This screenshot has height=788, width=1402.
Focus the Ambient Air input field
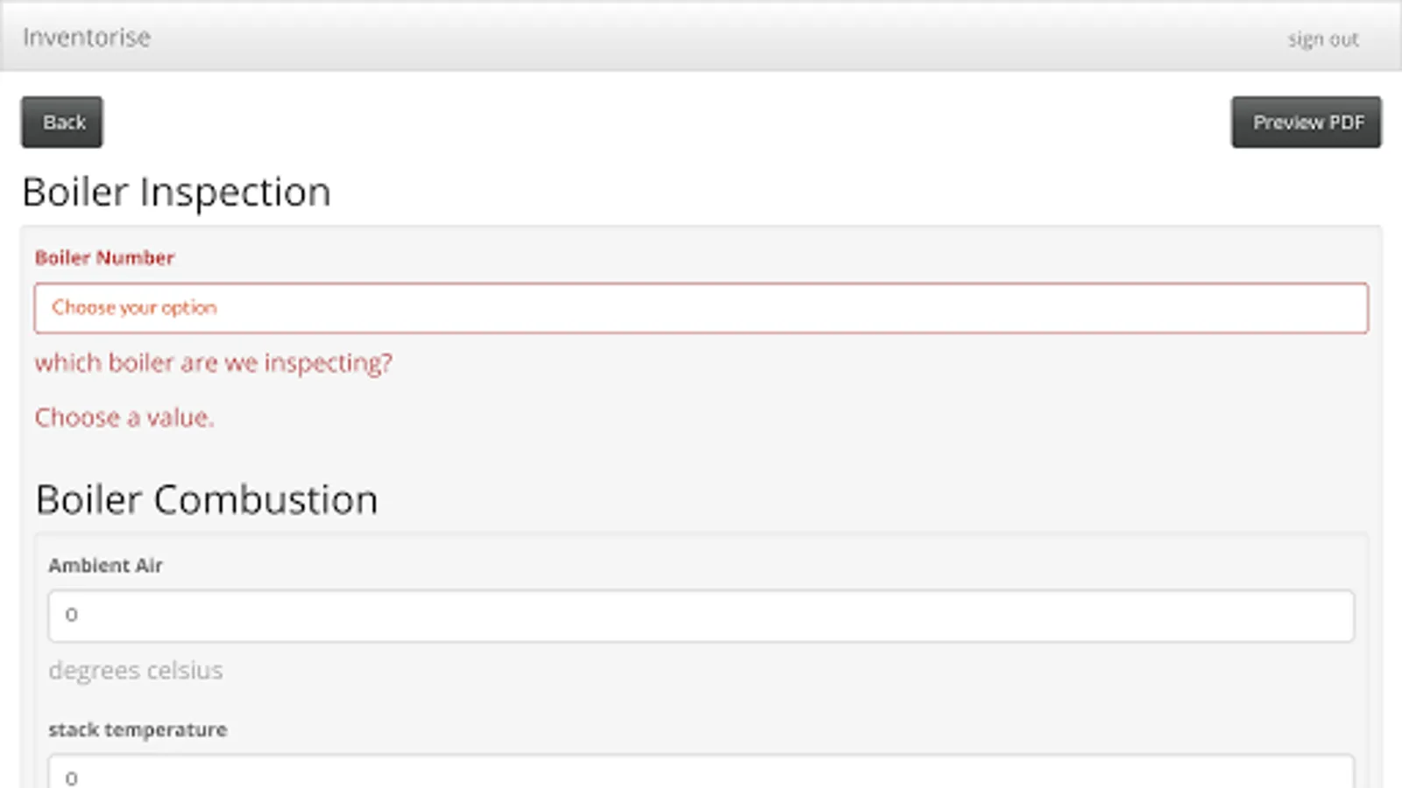click(x=701, y=616)
